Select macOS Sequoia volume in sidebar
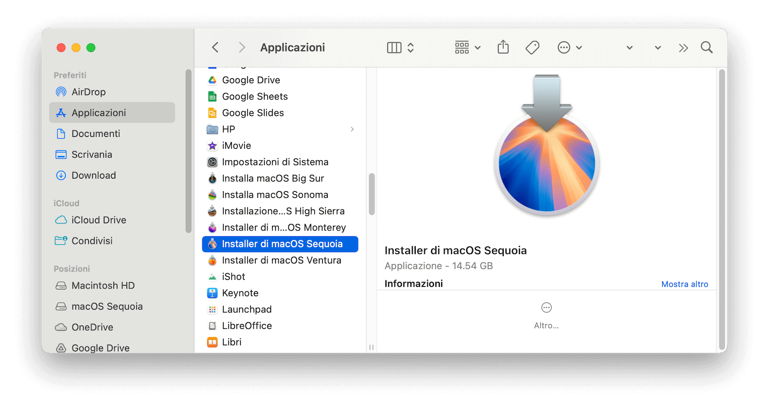This screenshot has height=408, width=769. 112,306
